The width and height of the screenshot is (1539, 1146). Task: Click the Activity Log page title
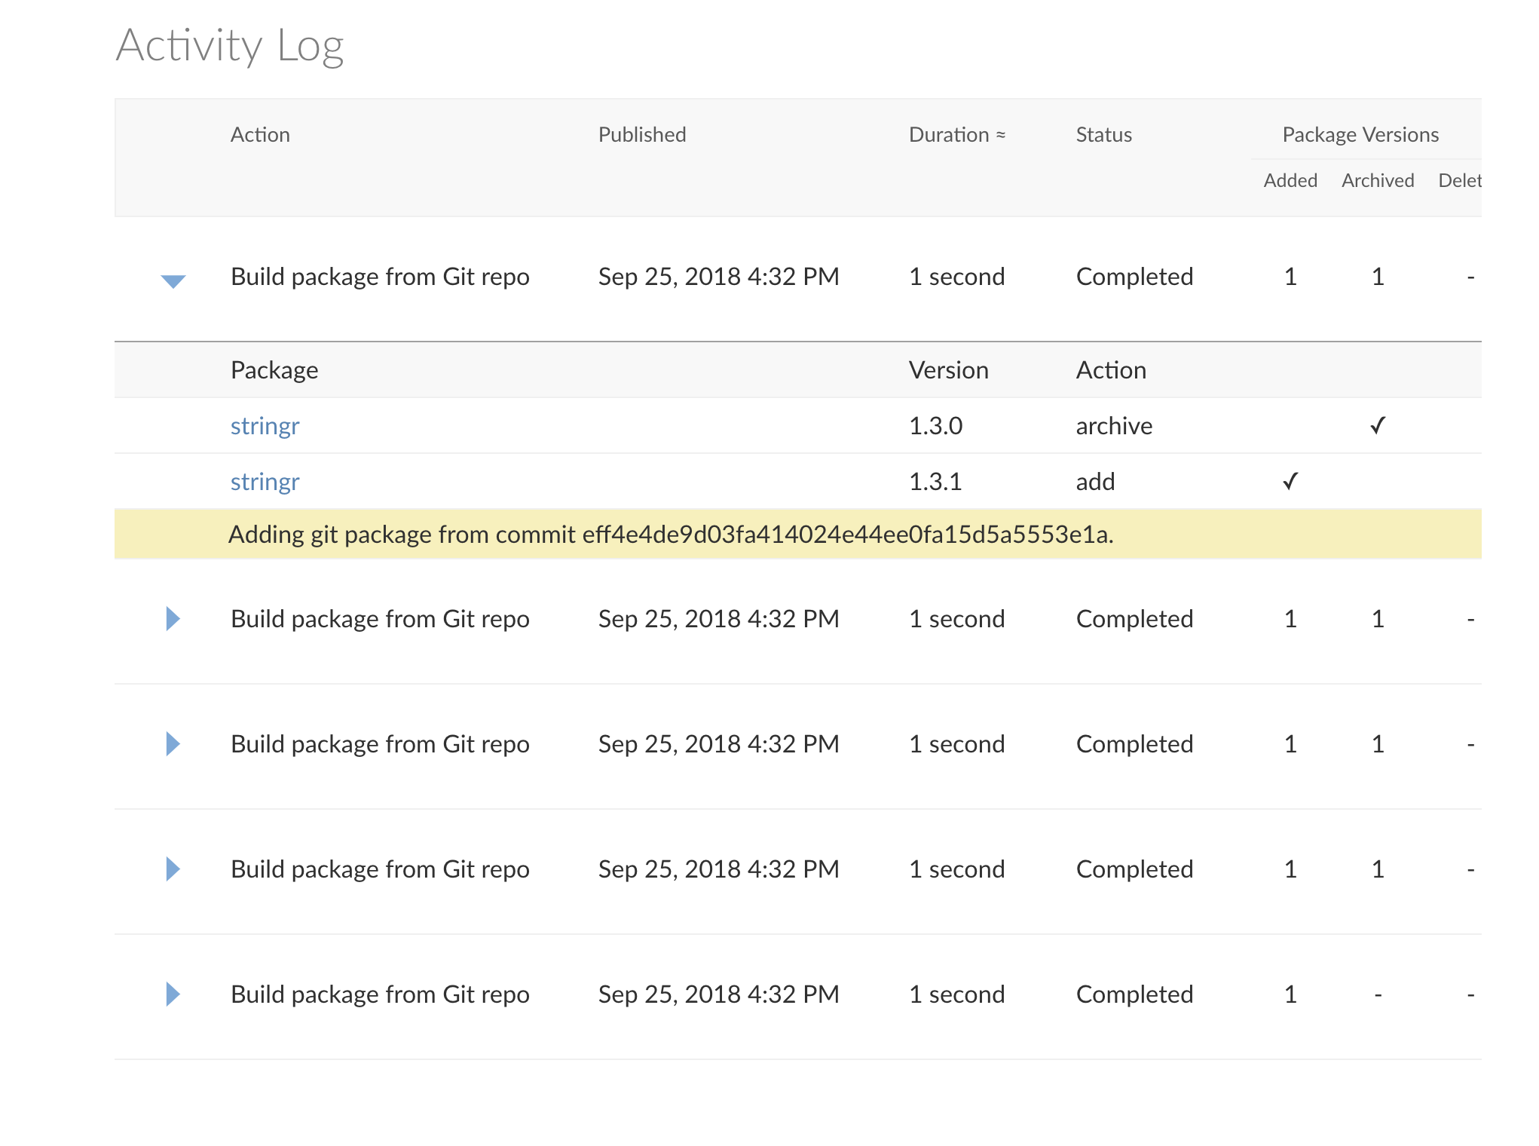[x=230, y=46]
